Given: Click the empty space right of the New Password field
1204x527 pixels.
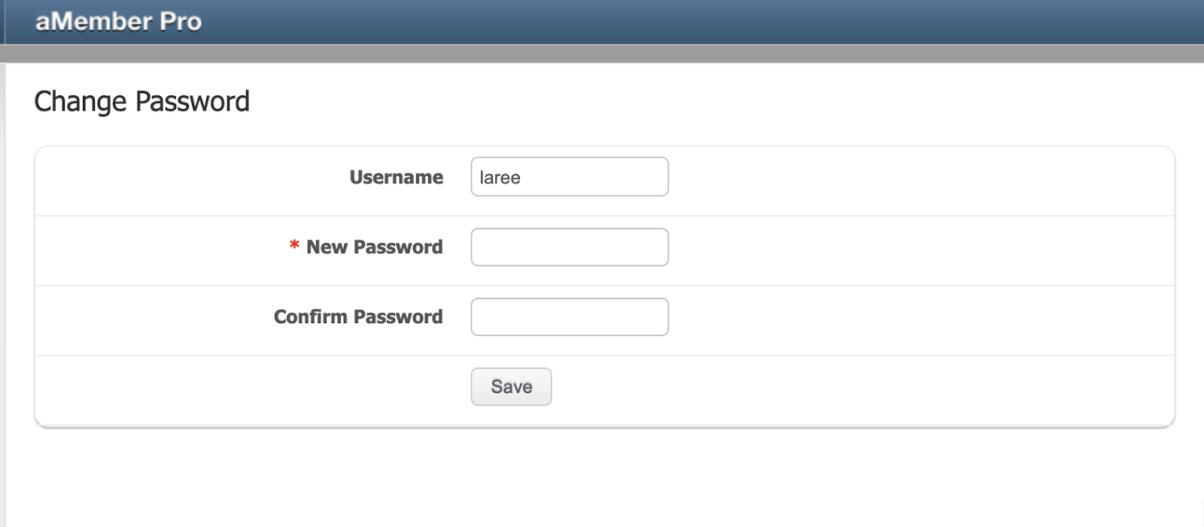Looking at the screenshot, I should [x=903, y=247].
